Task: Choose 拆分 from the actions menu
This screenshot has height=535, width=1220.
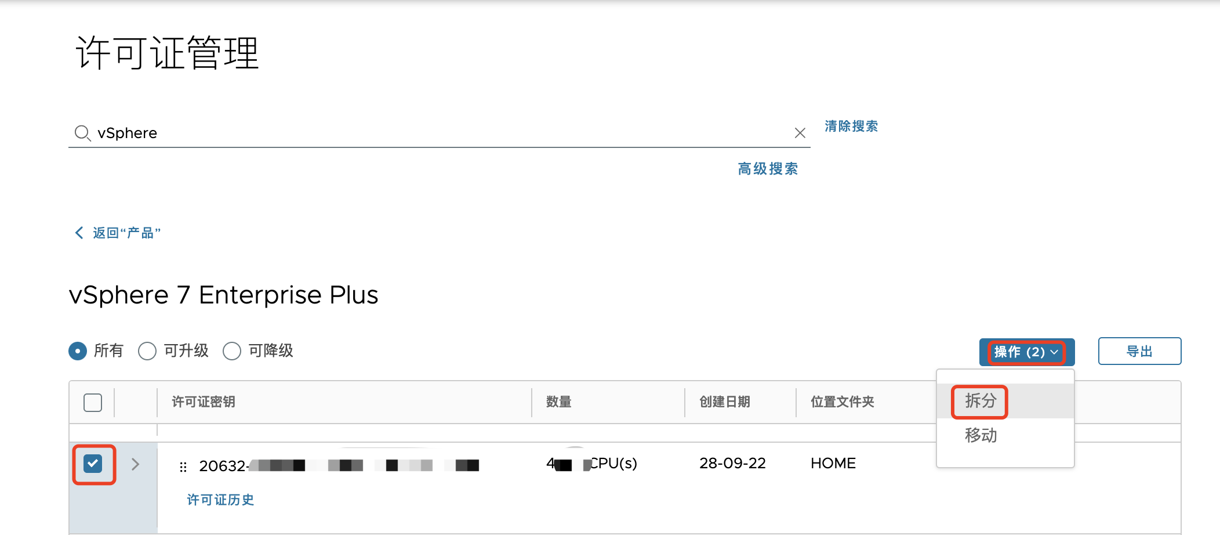Action: 981,401
